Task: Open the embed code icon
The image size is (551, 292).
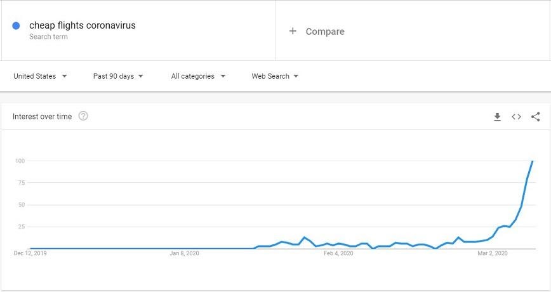Action: coord(516,117)
